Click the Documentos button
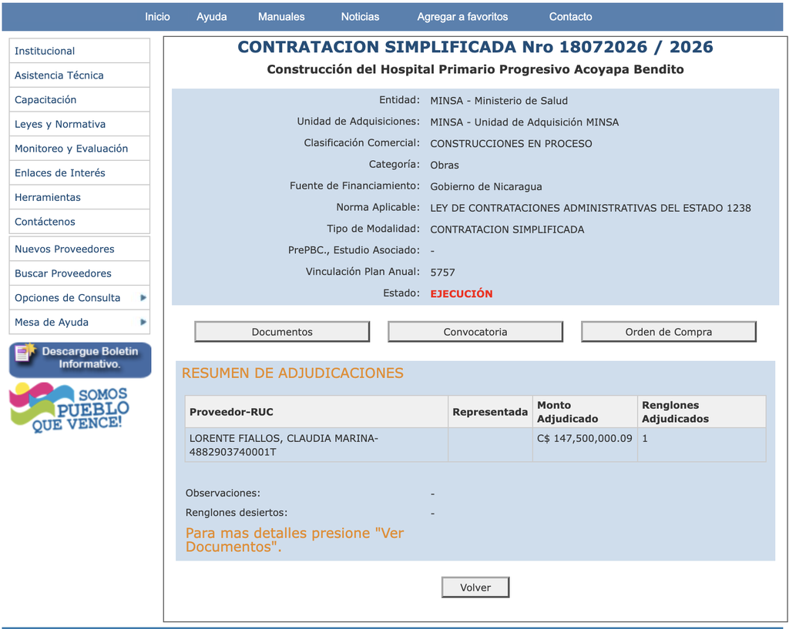 282,332
